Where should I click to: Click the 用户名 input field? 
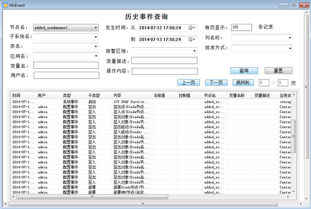pos(66,76)
